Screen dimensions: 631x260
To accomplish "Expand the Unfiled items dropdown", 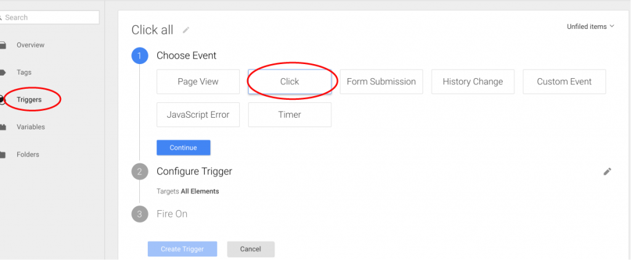I will click(x=590, y=26).
